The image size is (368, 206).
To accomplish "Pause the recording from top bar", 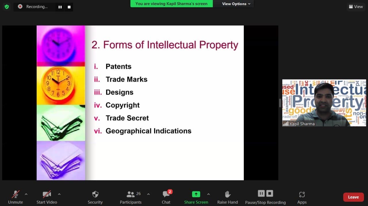I will coord(60,7).
